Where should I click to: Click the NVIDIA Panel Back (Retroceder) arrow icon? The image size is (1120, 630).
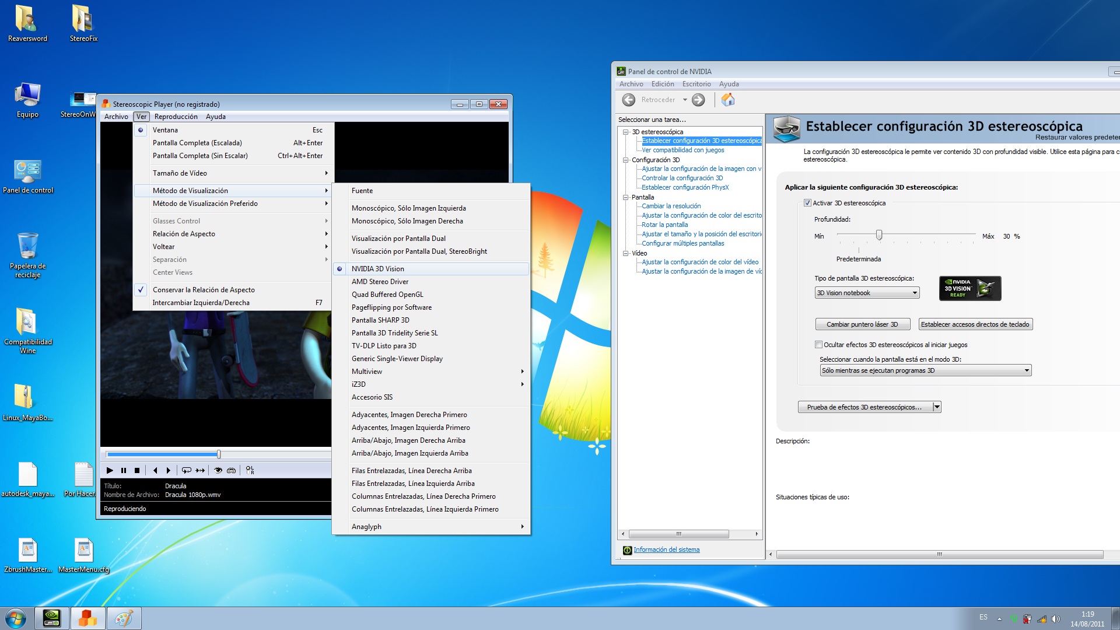629,100
